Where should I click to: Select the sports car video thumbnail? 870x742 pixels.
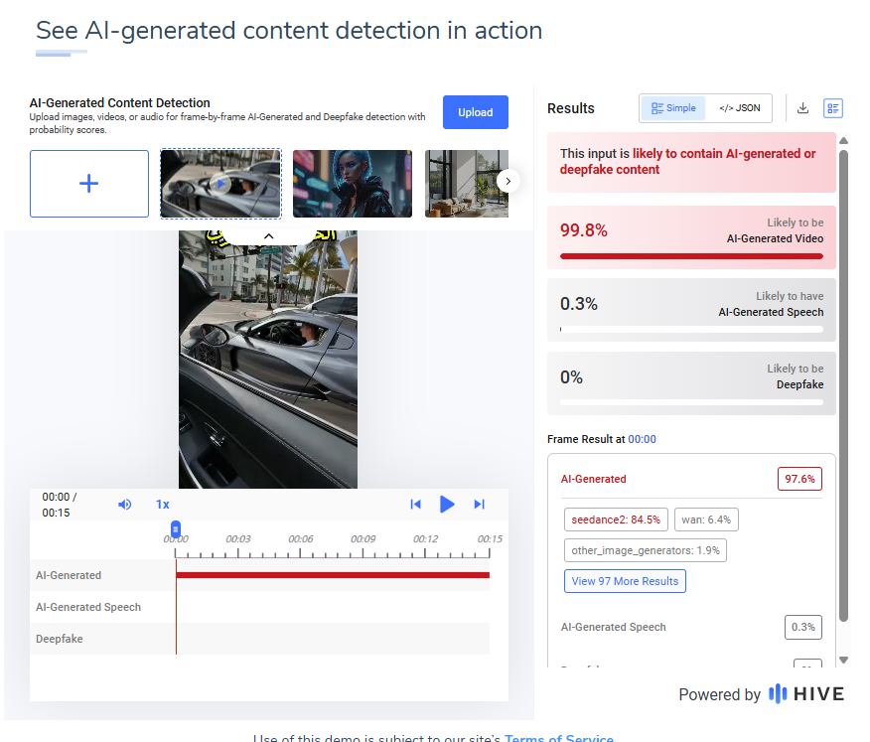click(x=220, y=184)
